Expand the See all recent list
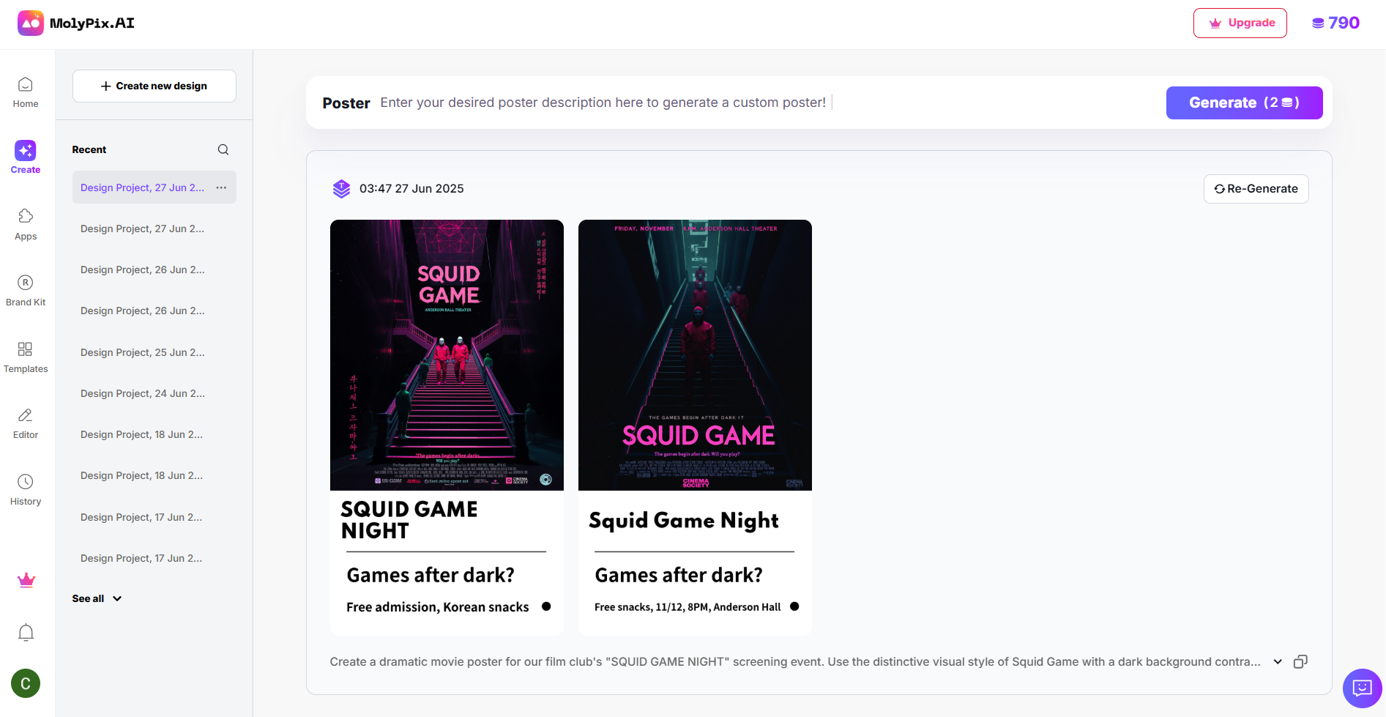The image size is (1386, 717). tap(97, 598)
